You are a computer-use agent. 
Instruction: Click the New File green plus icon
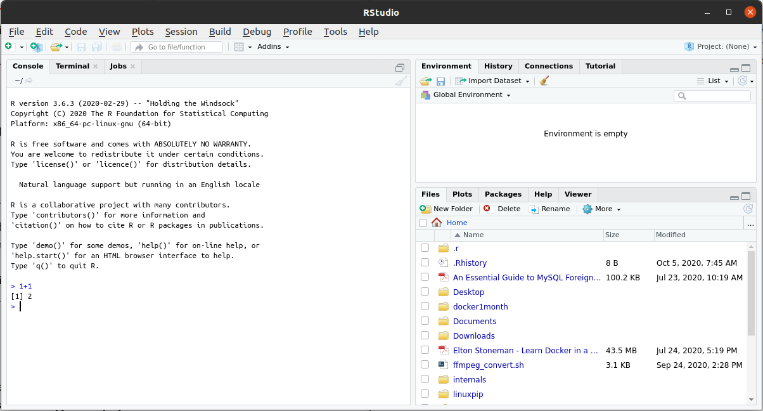coord(8,47)
